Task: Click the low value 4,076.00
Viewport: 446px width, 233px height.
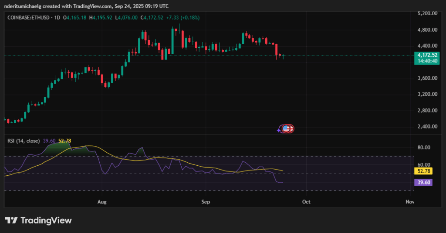Action: 128,18
